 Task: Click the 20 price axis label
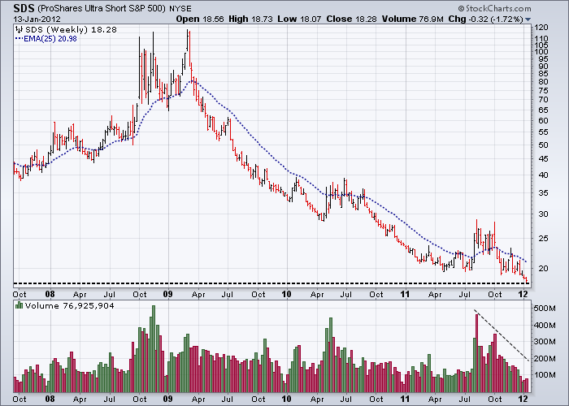point(543,269)
